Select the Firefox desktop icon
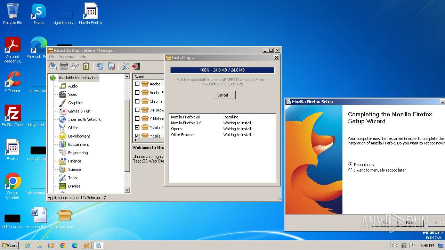 point(13,150)
